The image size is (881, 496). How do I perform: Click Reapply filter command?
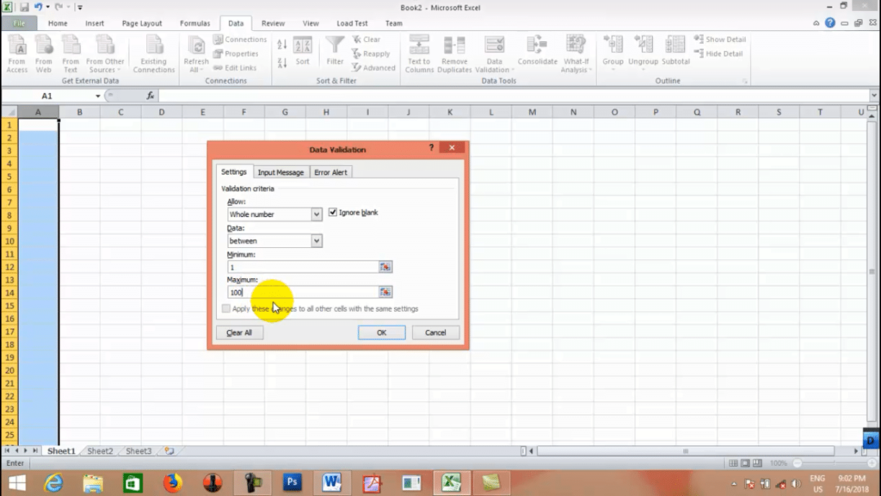click(371, 53)
